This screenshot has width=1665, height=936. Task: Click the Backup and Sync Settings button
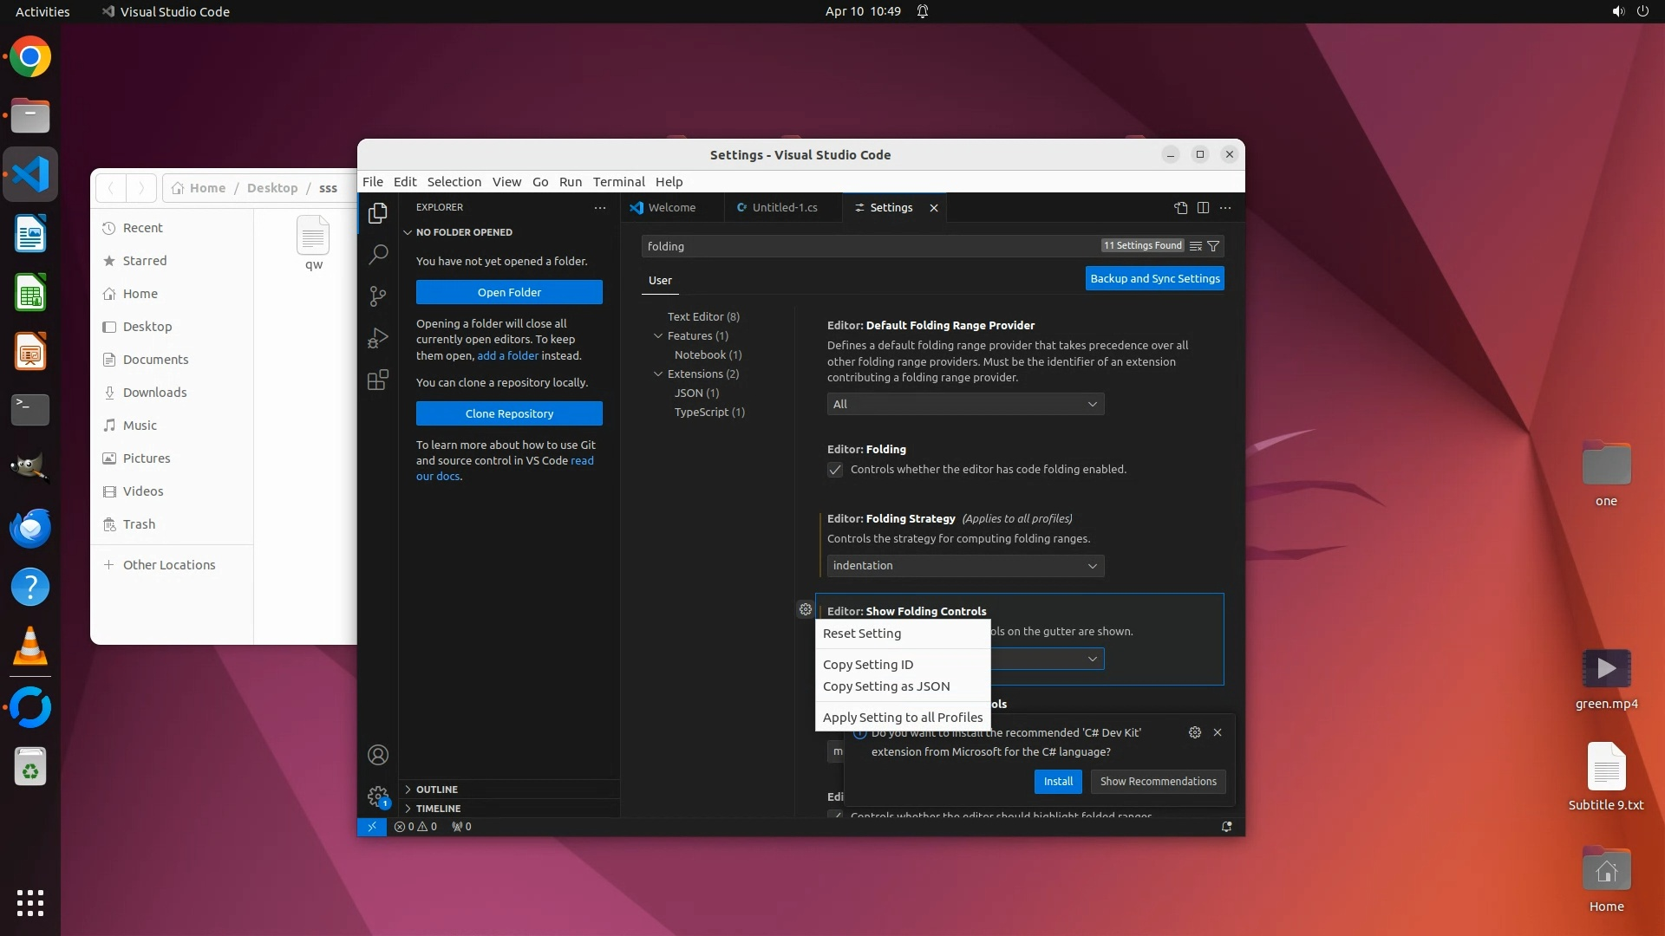pos(1154,279)
